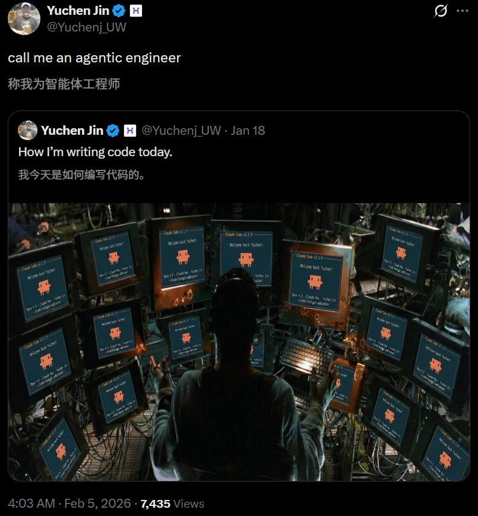The image size is (478, 516).
Task: Click the blue verified badge in the main header
Action: click(x=119, y=11)
